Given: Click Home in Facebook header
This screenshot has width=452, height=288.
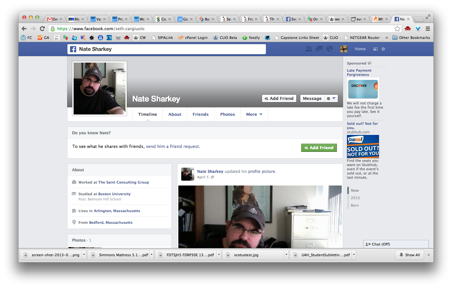Looking at the screenshot, I should pyautogui.click(x=360, y=49).
